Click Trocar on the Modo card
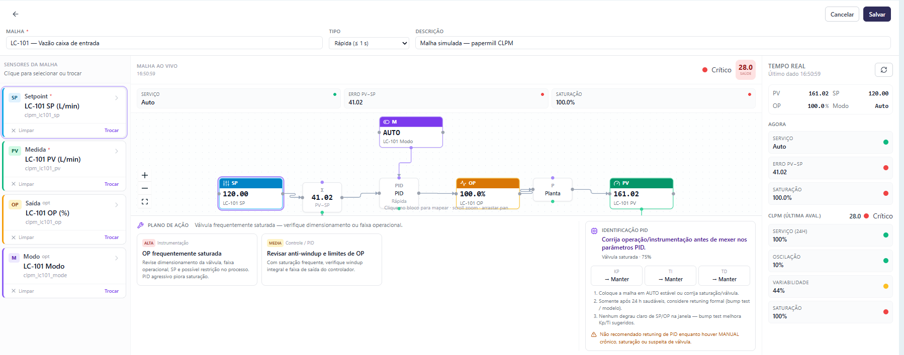 click(112, 291)
